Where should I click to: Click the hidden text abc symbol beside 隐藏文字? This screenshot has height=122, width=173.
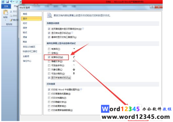pyautogui.click(x=74, y=61)
